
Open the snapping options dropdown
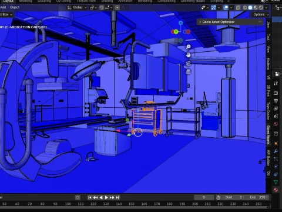[x=109, y=8]
